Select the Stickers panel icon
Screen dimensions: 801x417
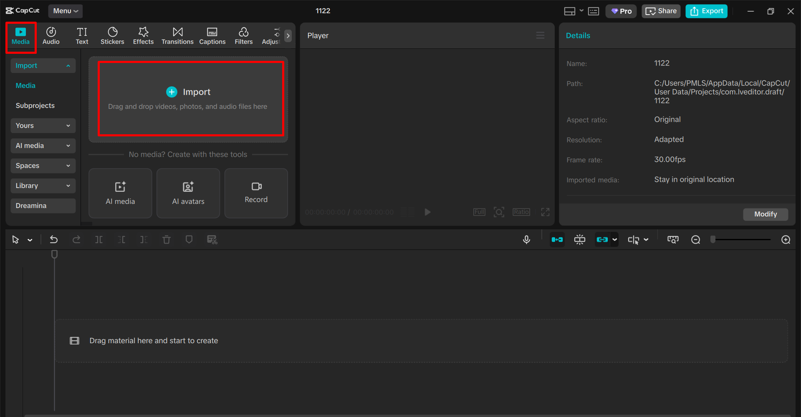[112, 35]
